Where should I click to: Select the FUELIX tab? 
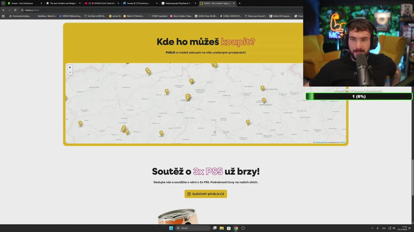point(217,3)
